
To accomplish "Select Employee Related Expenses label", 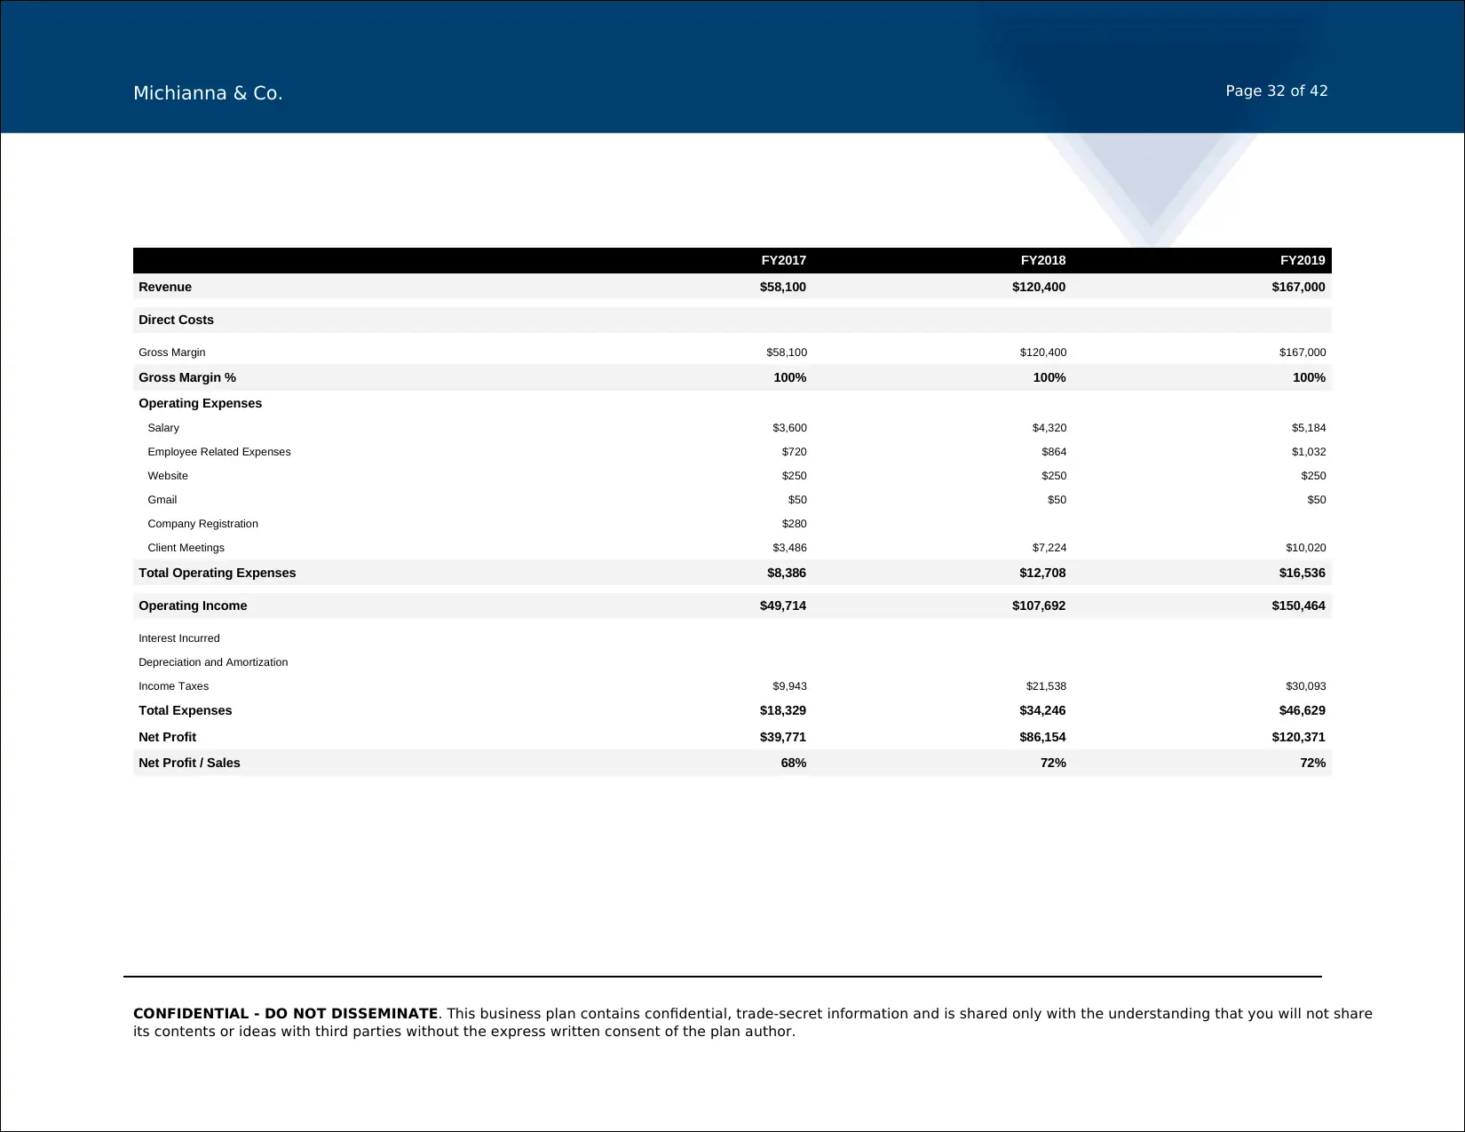I will pyautogui.click(x=219, y=452).
